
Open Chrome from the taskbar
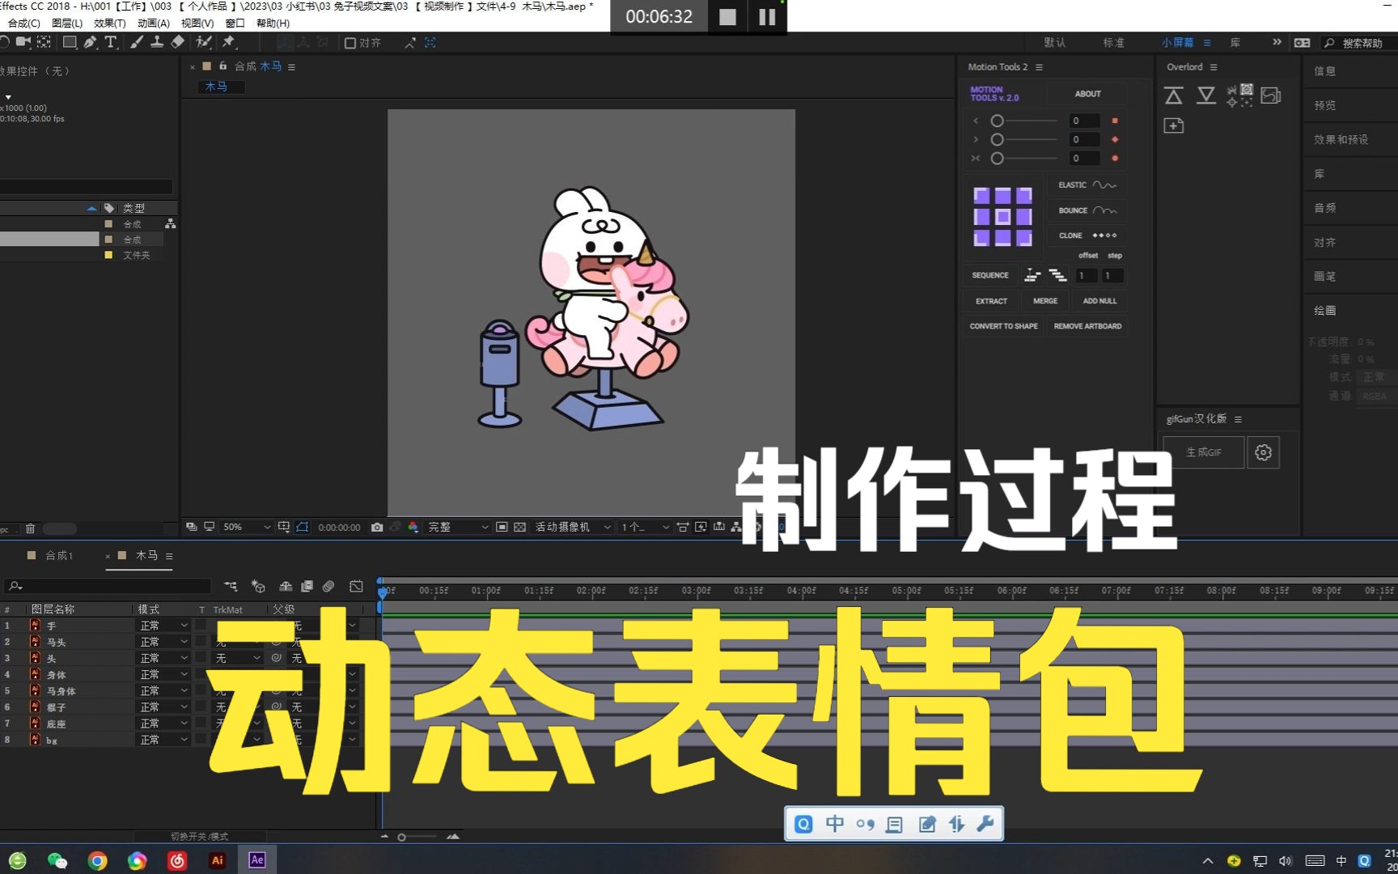pos(97,860)
